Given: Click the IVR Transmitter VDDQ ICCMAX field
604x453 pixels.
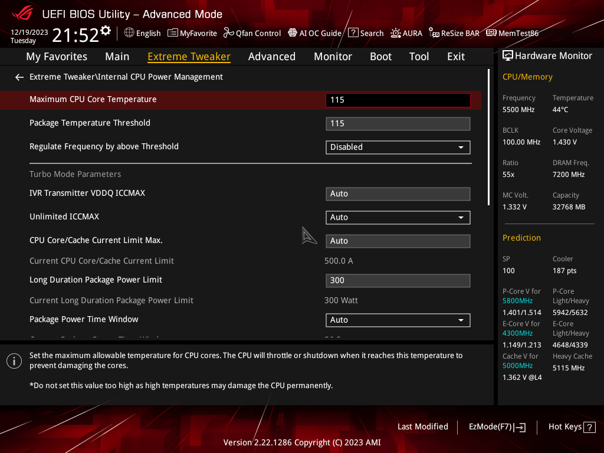Looking at the screenshot, I should [x=398, y=193].
